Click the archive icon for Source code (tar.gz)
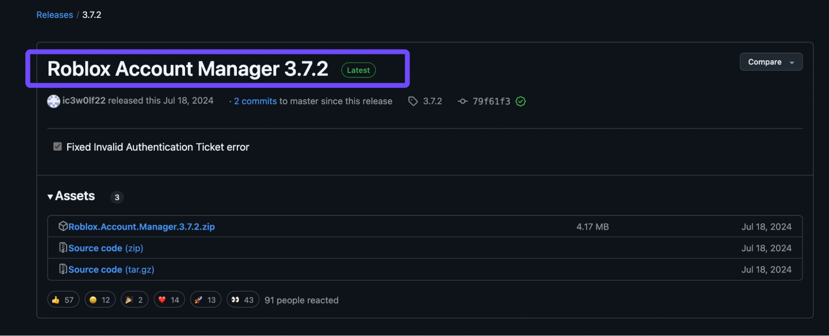829x336 pixels. click(x=63, y=269)
